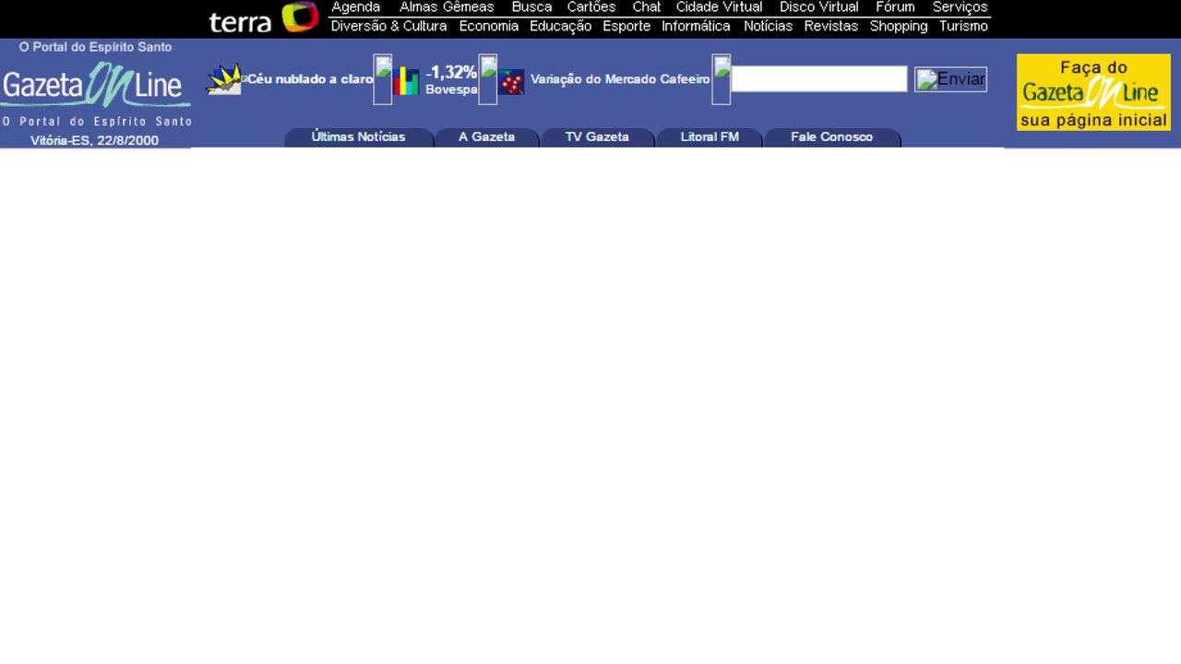
Task: Click the 'Vitória-ES, 22/8/2000' date text
Action: tap(94, 141)
